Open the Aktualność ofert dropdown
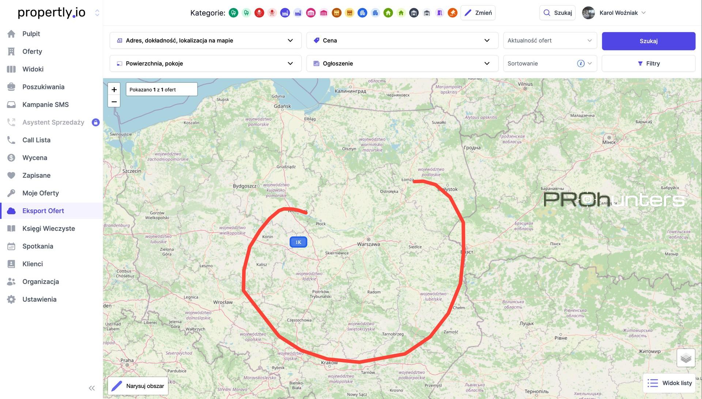702x399 pixels. coord(550,41)
